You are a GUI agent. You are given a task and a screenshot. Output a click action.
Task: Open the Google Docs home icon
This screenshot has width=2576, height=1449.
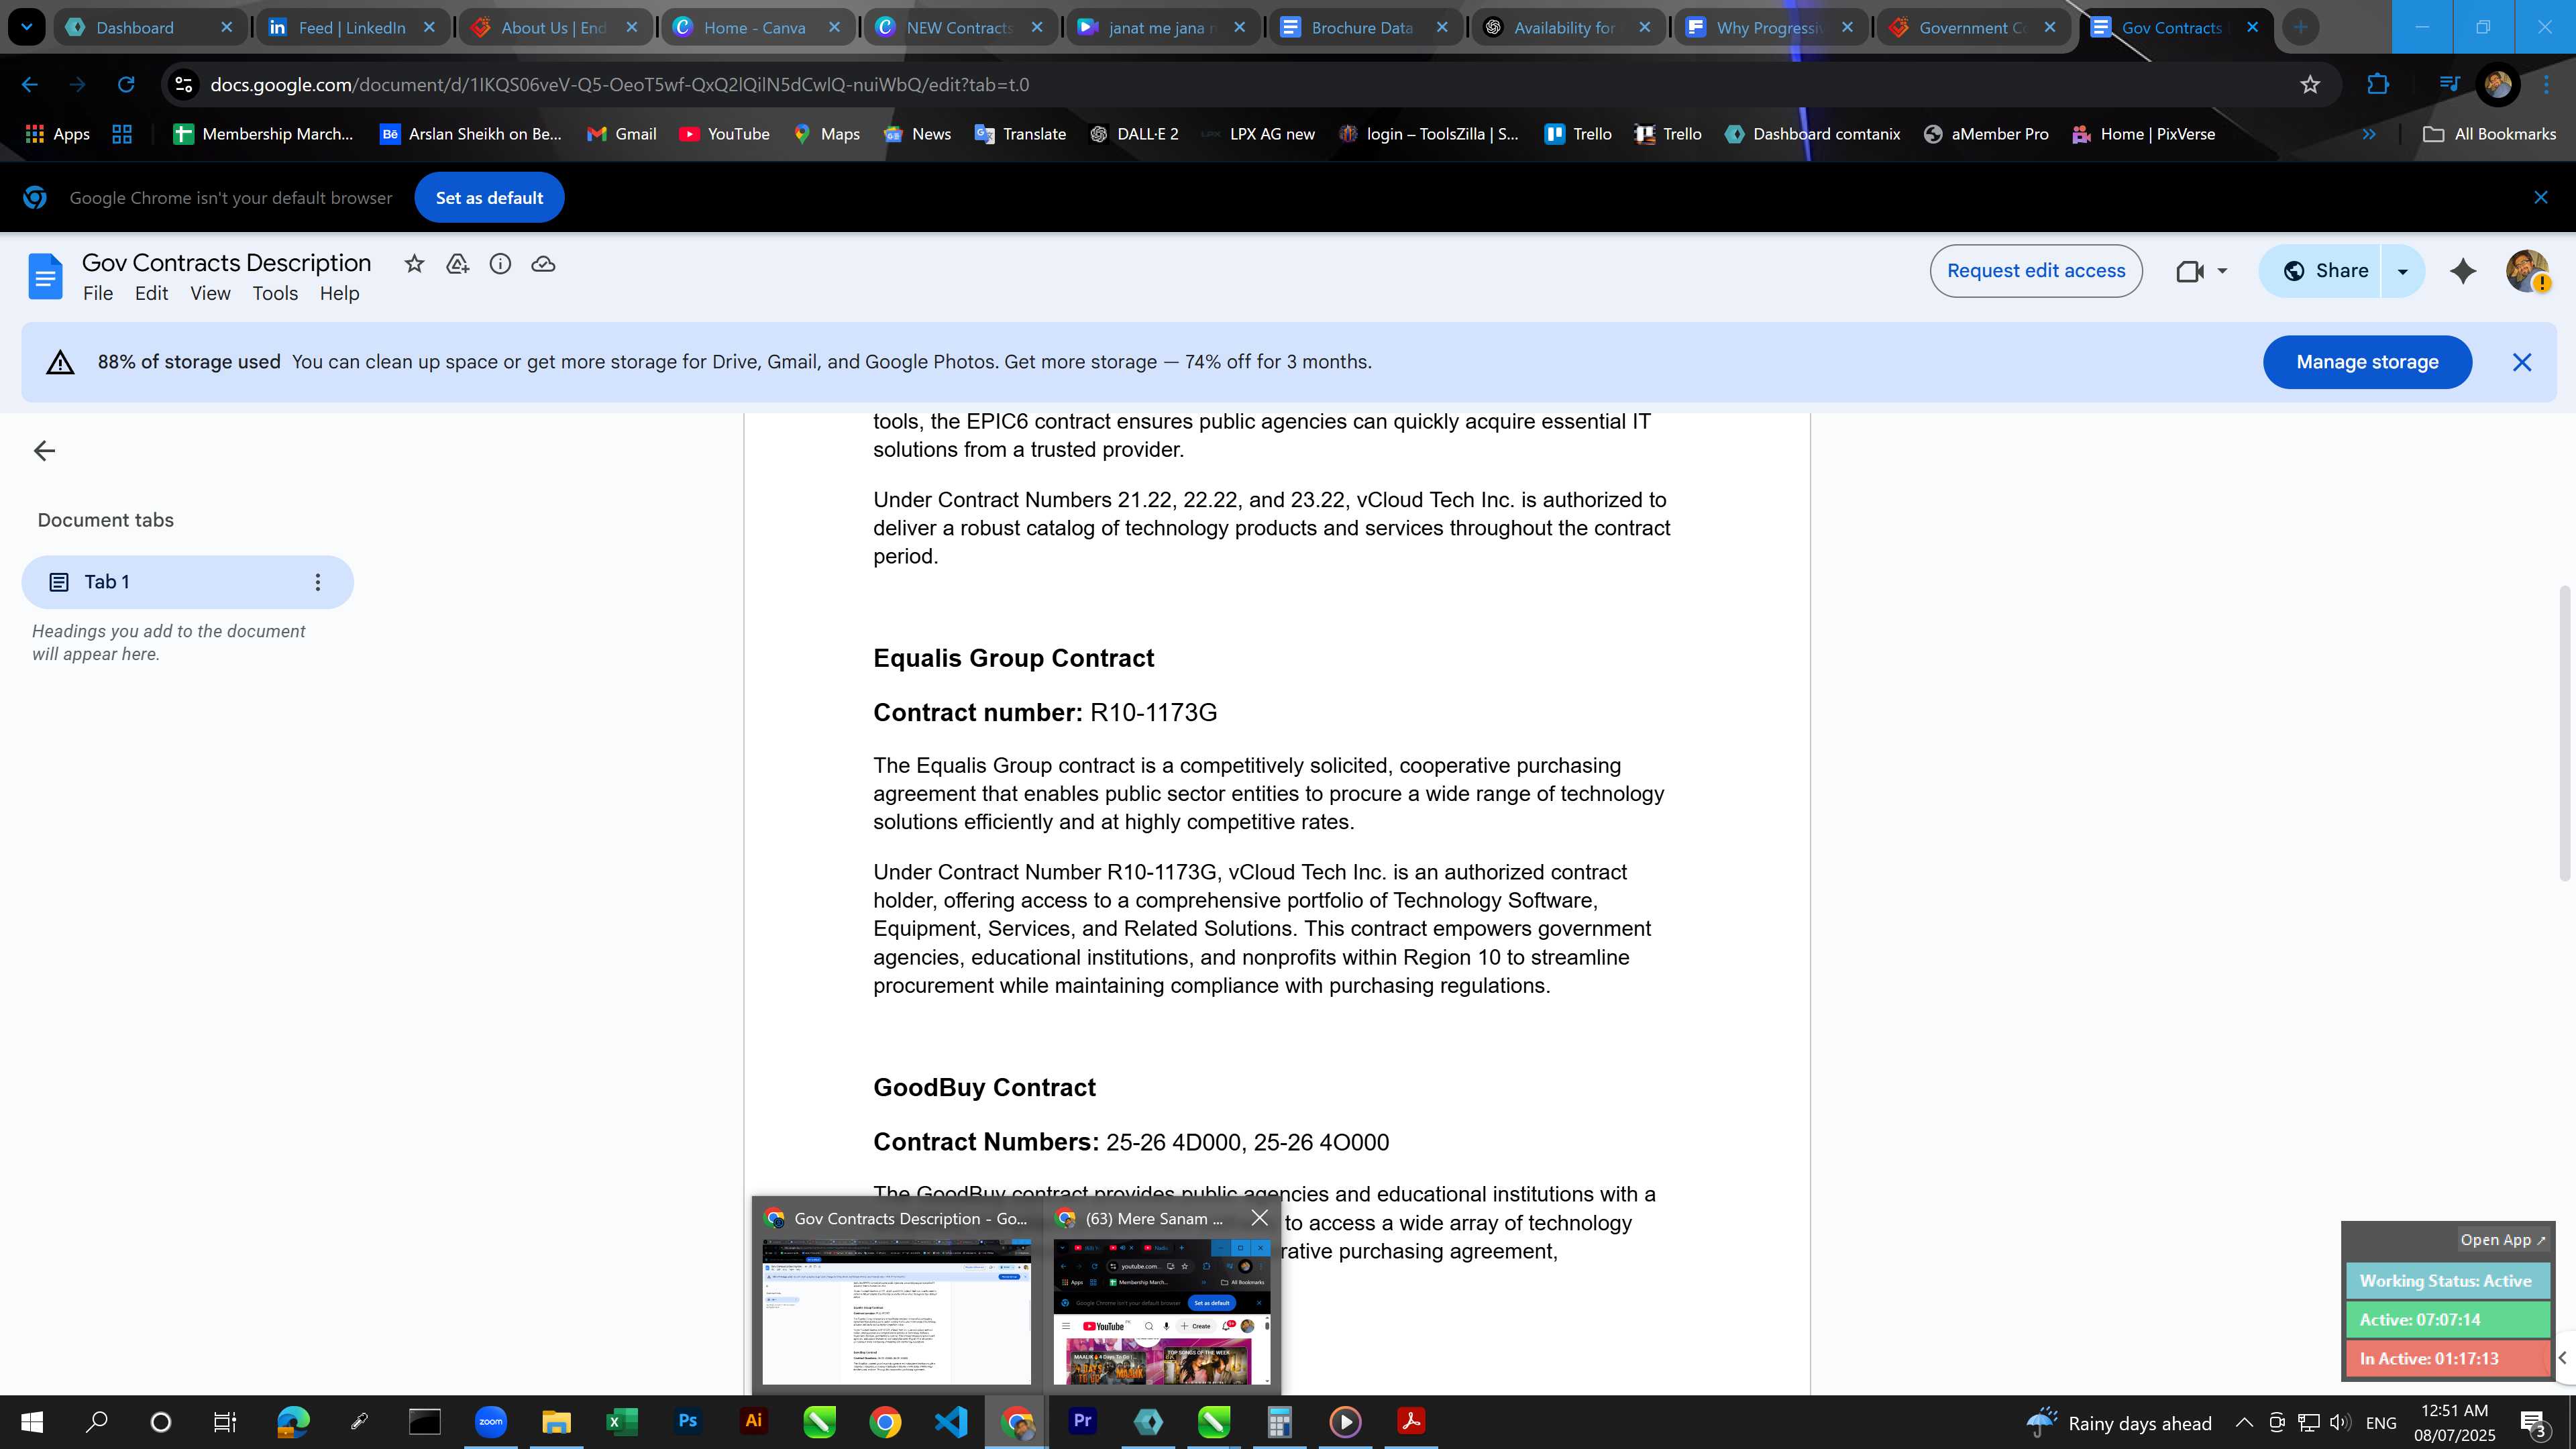[x=45, y=276]
